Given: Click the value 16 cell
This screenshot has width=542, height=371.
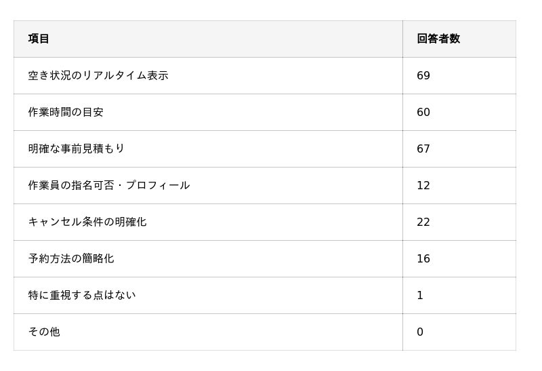Looking at the screenshot, I should pos(423,258).
